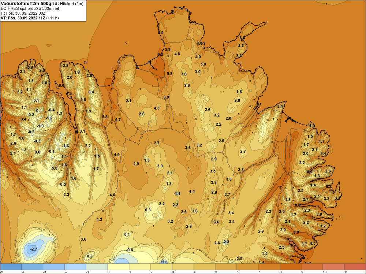Click the -1.6 temperature reading
The width and height of the screenshot is (366, 274).
(66, 146)
